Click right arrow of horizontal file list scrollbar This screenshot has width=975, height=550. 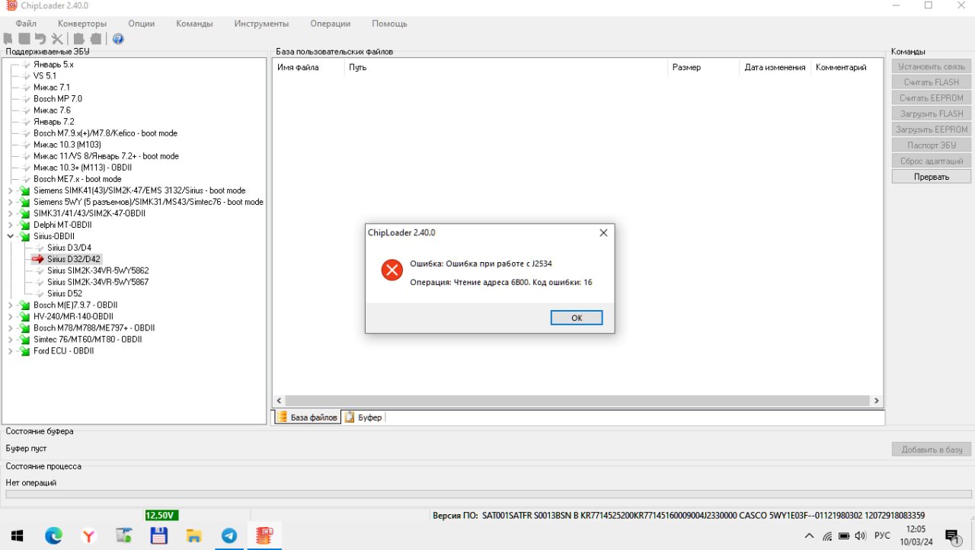(x=877, y=401)
